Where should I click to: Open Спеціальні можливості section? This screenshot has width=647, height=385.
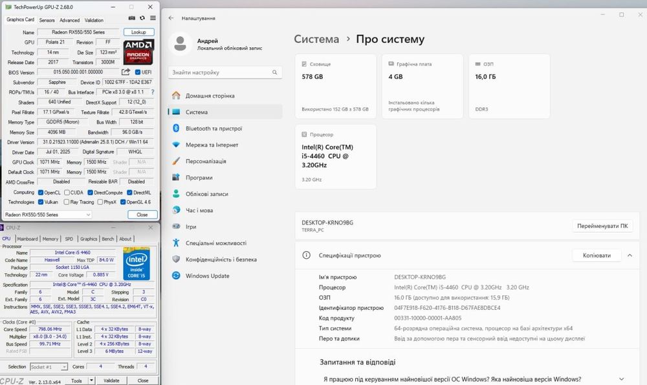pos(225,243)
